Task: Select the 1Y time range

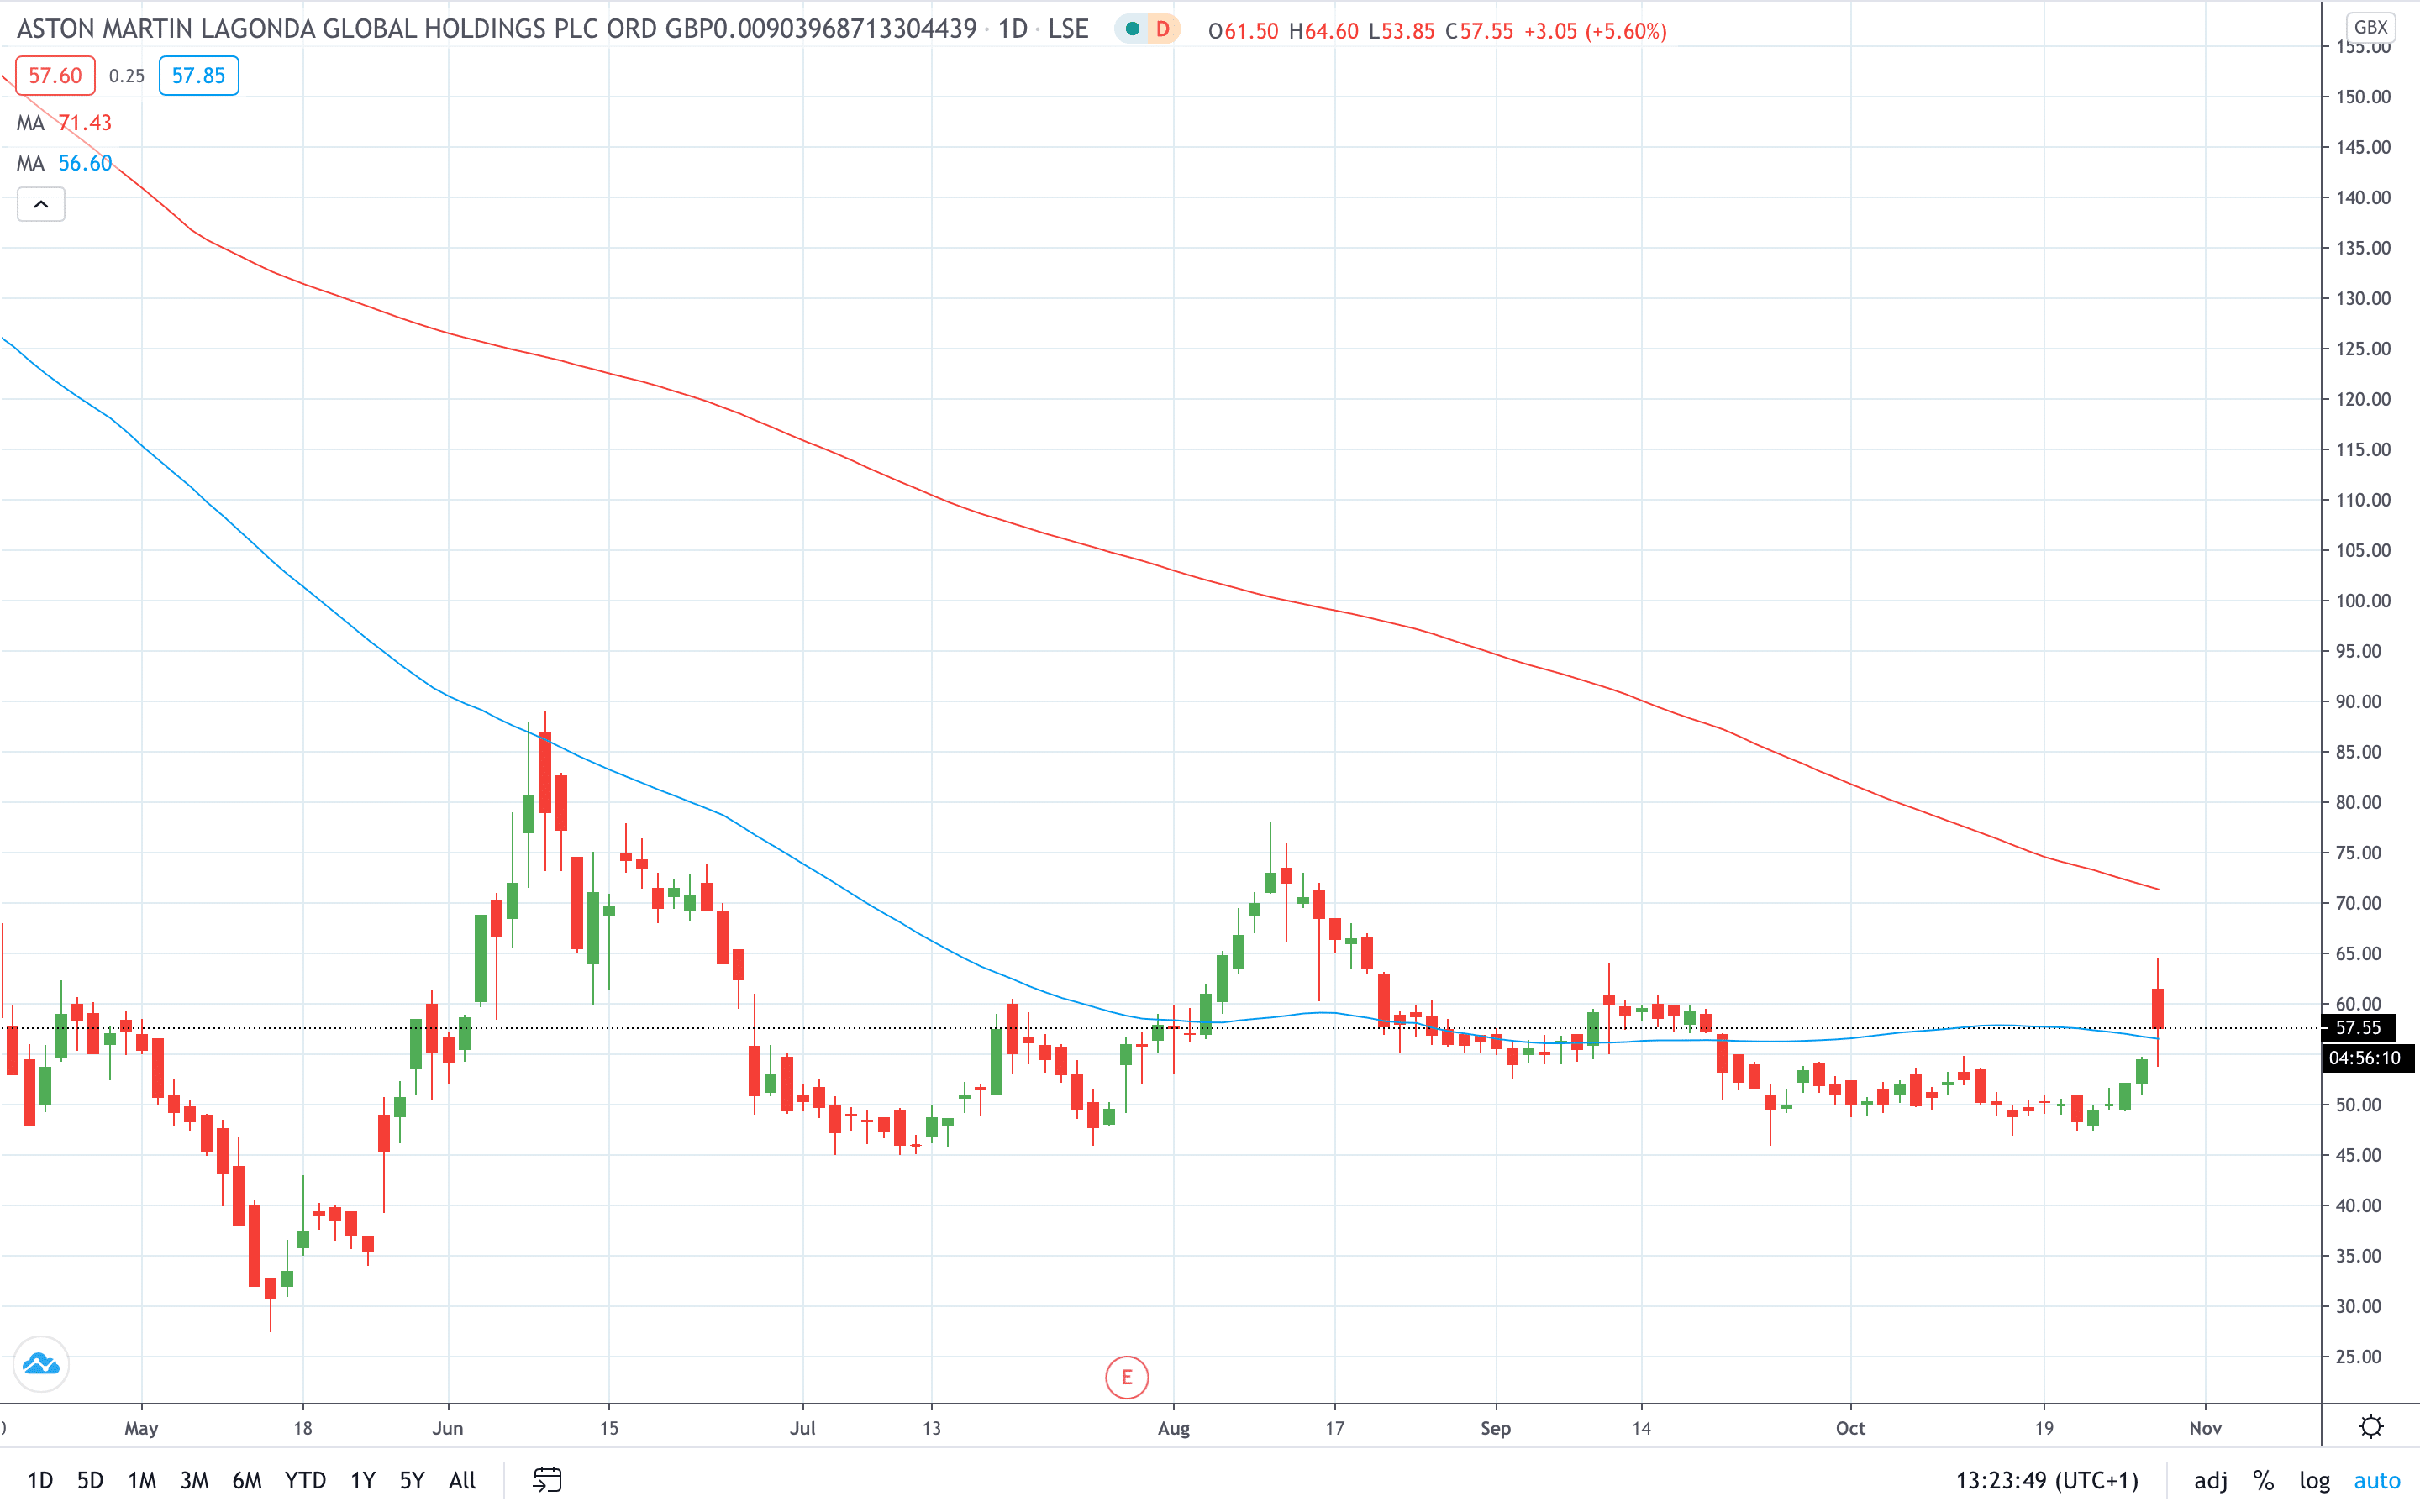Action: coord(362,1480)
